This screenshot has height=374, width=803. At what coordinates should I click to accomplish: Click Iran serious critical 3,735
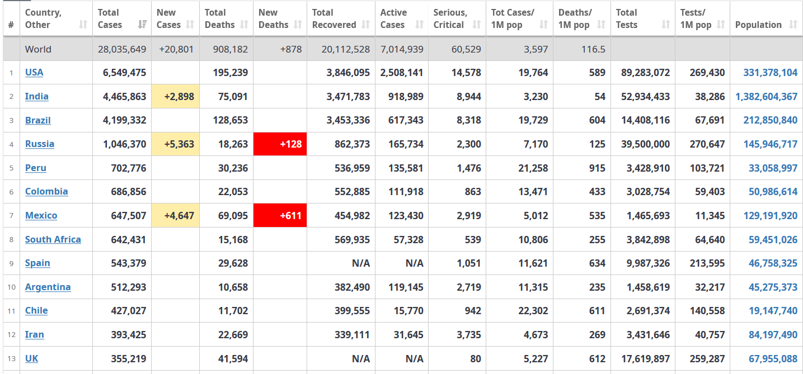(469, 335)
